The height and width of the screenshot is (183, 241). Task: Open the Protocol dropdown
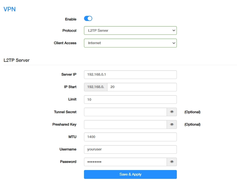(x=130, y=31)
